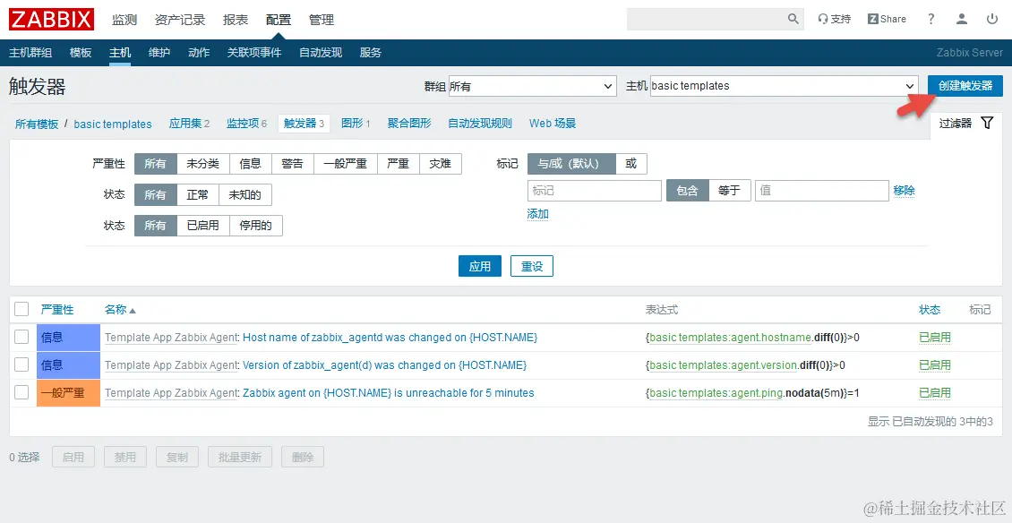Screen dimensions: 1012x523
Task: Click the 创建触发器 button
Action: (963, 86)
